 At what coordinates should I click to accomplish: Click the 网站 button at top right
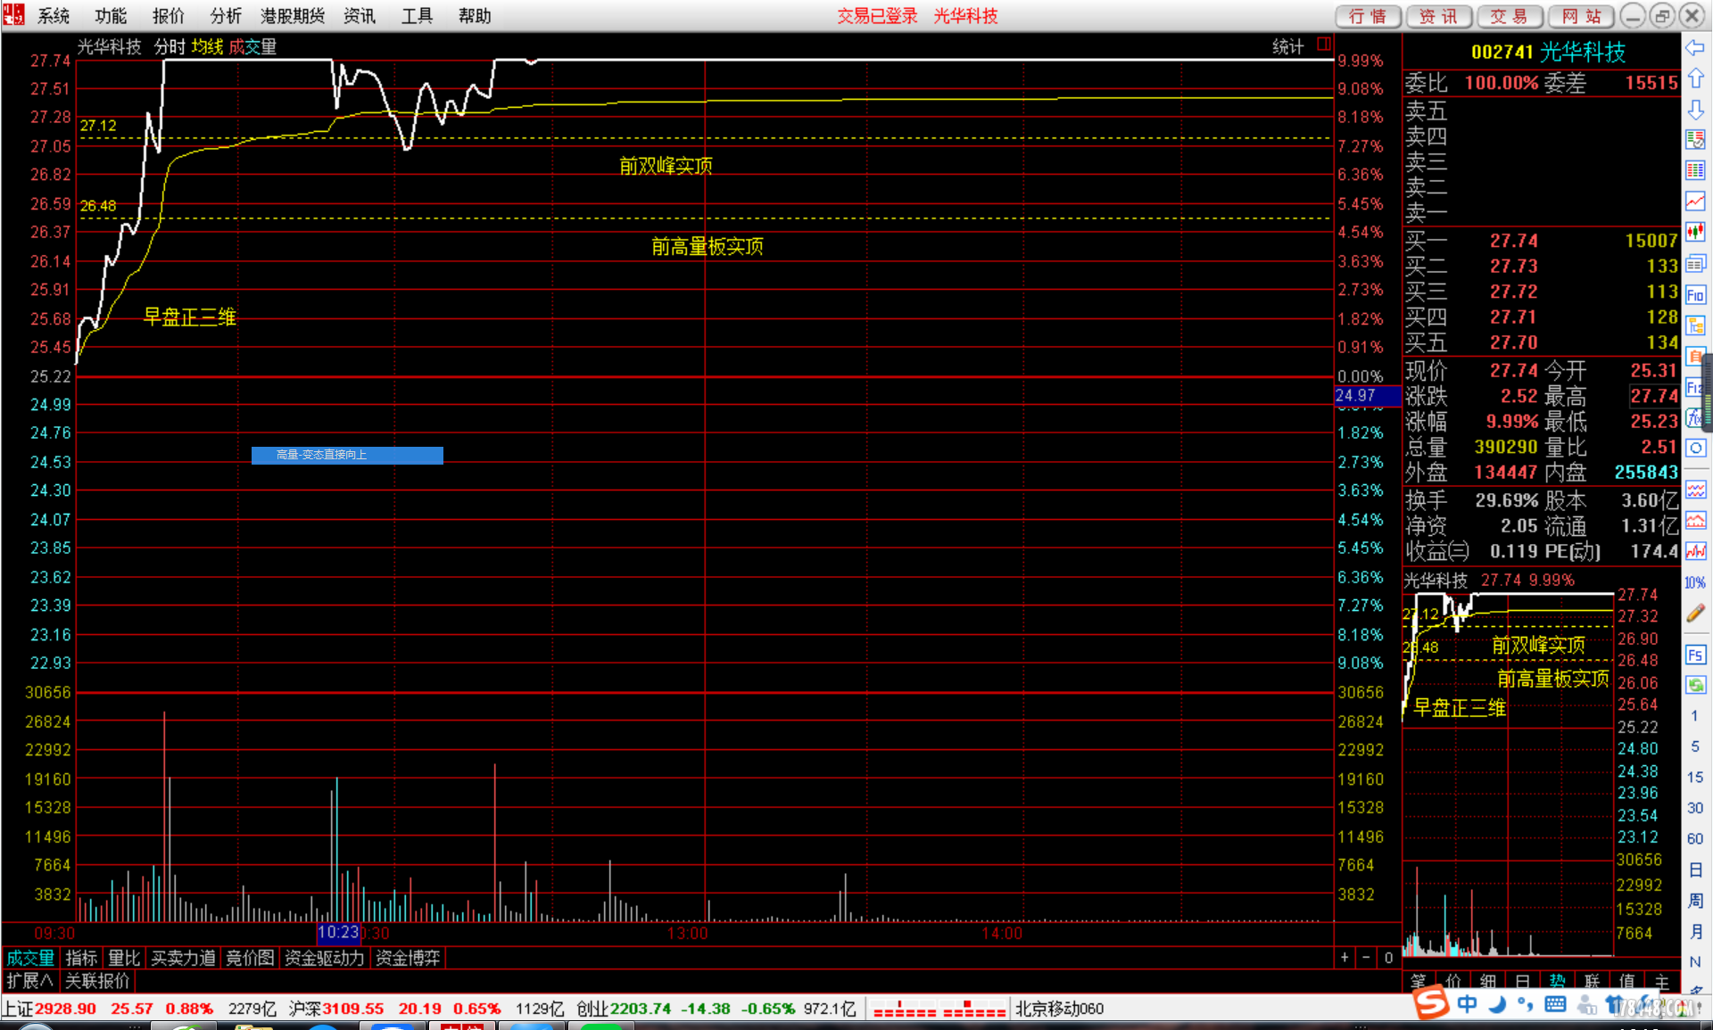(x=1581, y=16)
